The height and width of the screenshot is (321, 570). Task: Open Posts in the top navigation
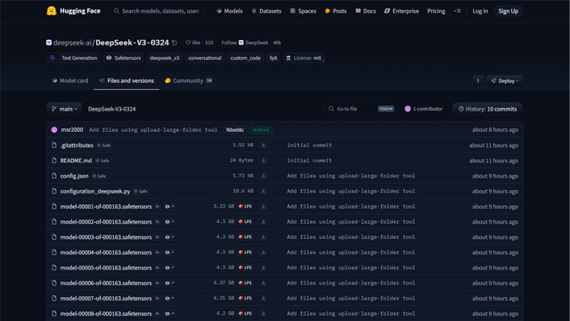(336, 11)
